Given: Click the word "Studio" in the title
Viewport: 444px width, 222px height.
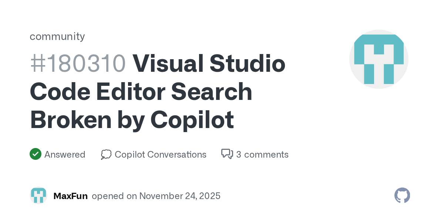Looking at the screenshot, I should click(247, 63).
